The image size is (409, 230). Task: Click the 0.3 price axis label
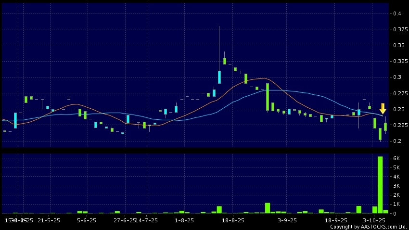[396, 77]
